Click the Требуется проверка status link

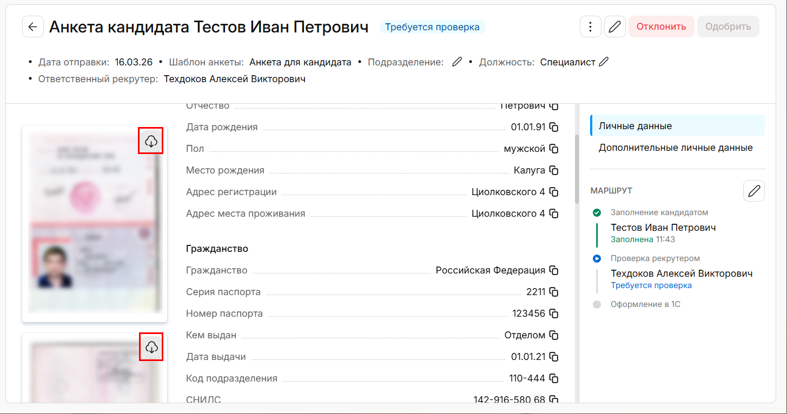click(x=651, y=285)
